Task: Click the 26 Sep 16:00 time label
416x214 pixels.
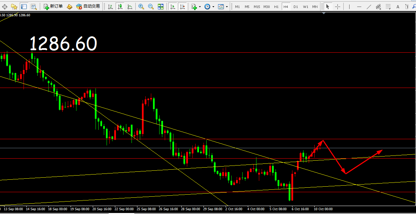Action: tap(169, 209)
